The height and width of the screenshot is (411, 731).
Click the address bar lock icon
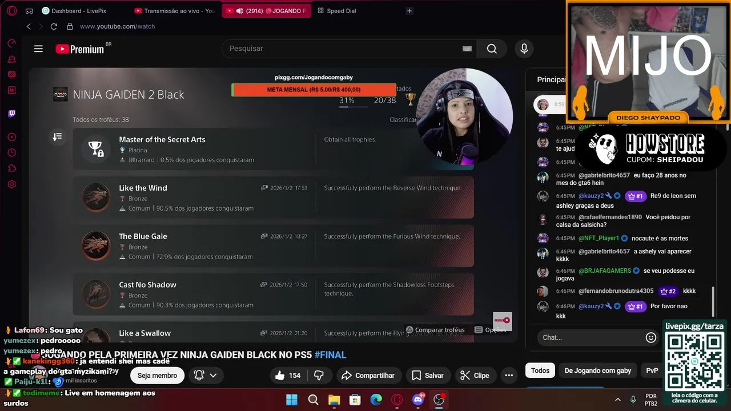coord(70,26)
